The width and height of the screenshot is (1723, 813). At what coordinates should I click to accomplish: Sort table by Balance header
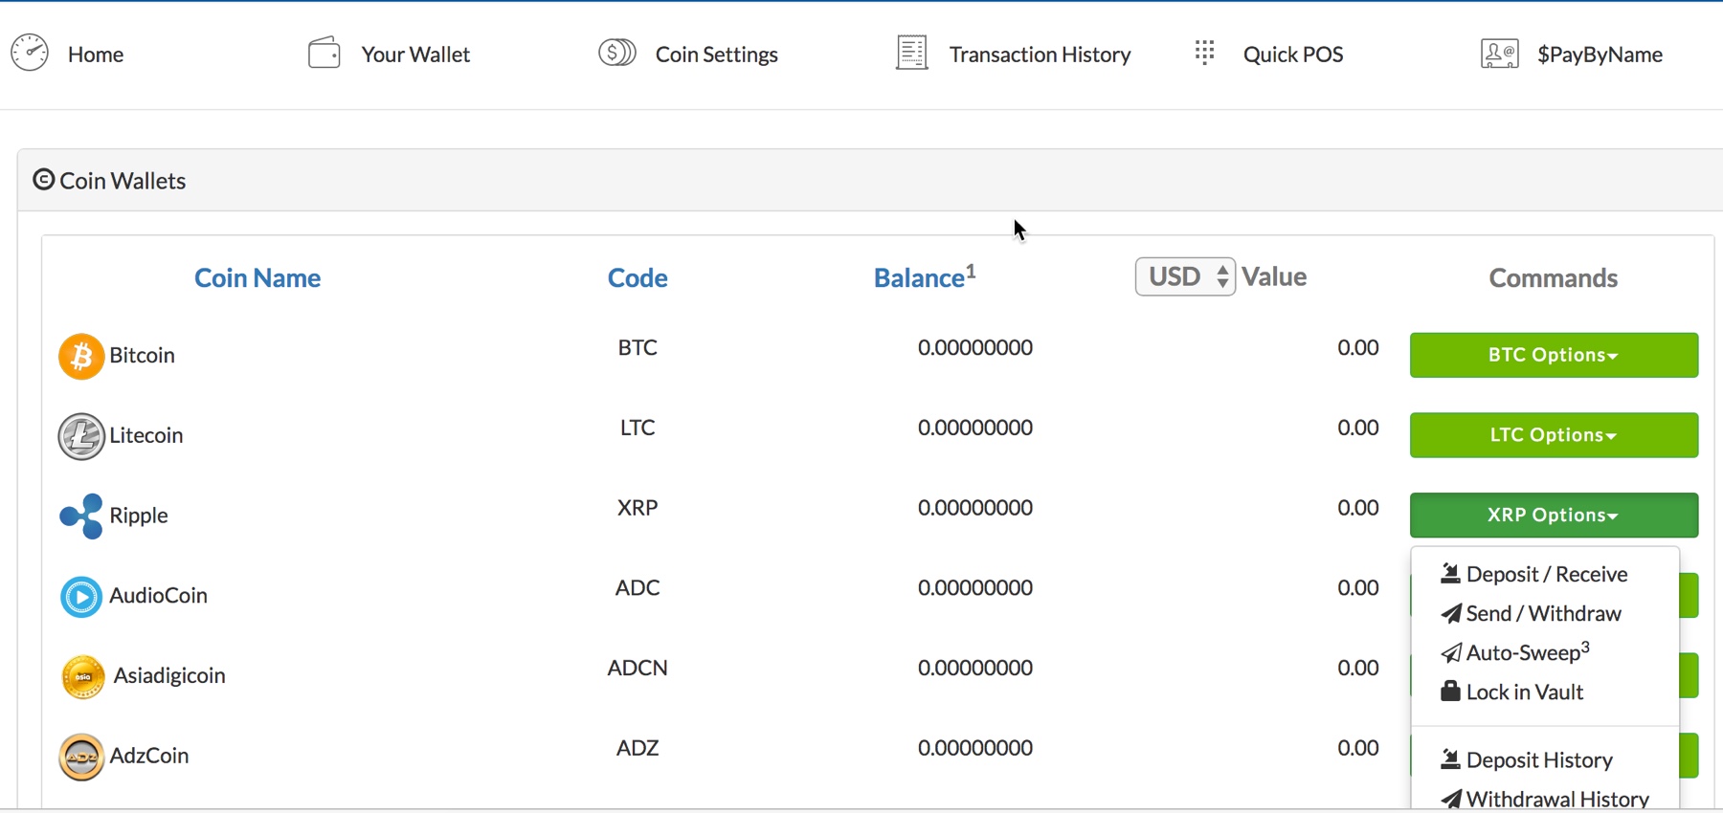tap(925, 276)
